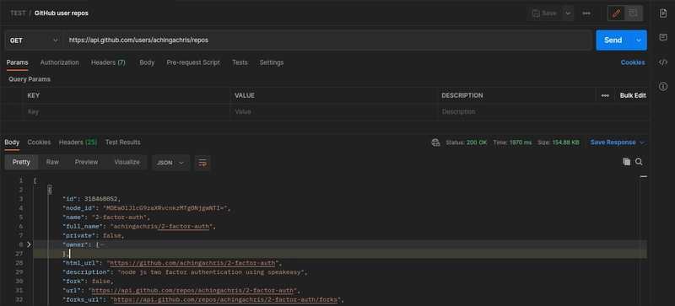Click the 2-factor-auth link in full_name
Screen dimensions: 675x306
point(184,227)
